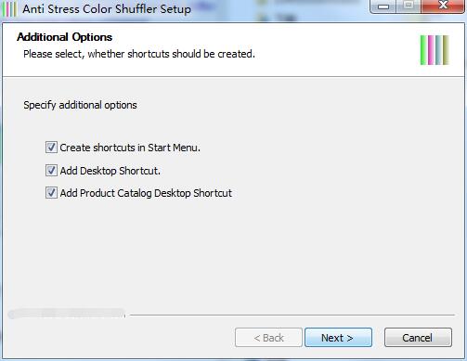Viewport: 467px width, 361px height.
Task: Click the pink stripe in header logo
Action: (431, 50)
